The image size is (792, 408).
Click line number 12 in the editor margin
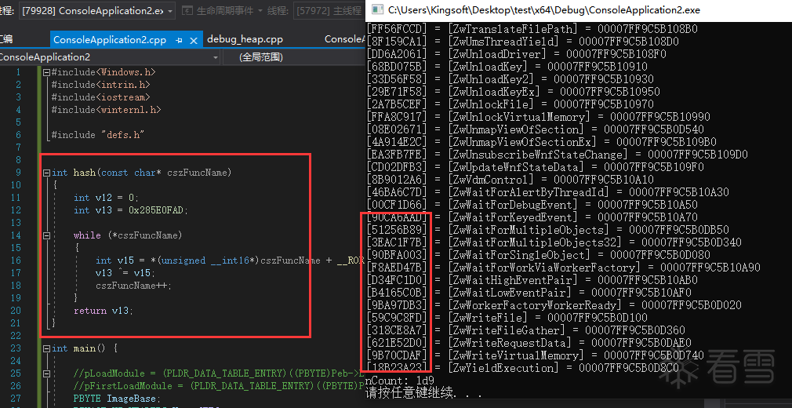pyautogui.click(x=15, y=210)
